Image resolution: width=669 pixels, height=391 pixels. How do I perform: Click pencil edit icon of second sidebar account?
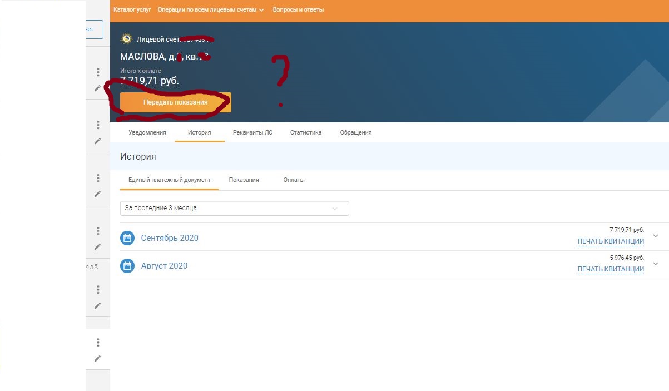coord(98,141)
